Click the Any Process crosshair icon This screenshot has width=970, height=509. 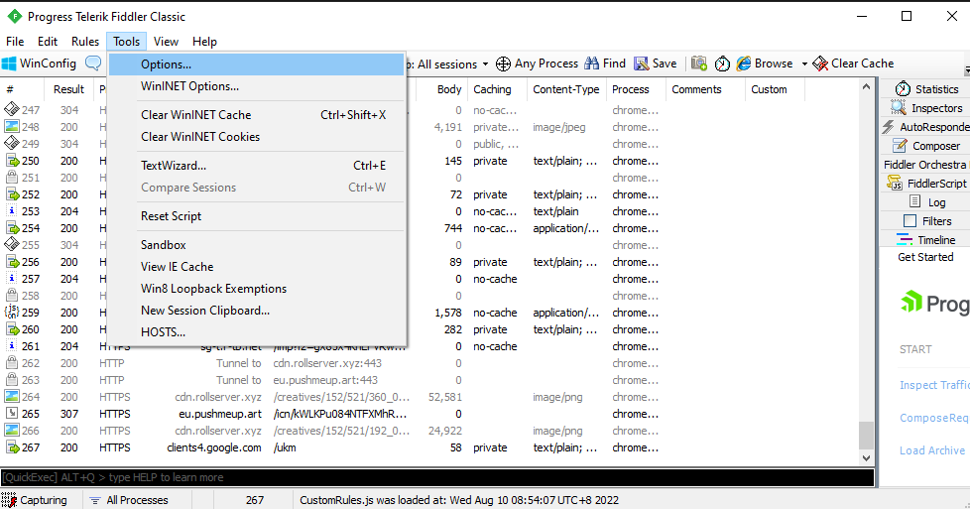click(504, 64)
